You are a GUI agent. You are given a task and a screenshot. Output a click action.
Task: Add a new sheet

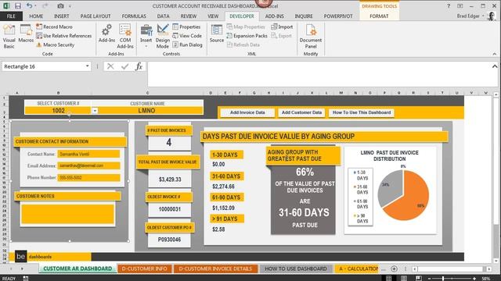[394, 269]
